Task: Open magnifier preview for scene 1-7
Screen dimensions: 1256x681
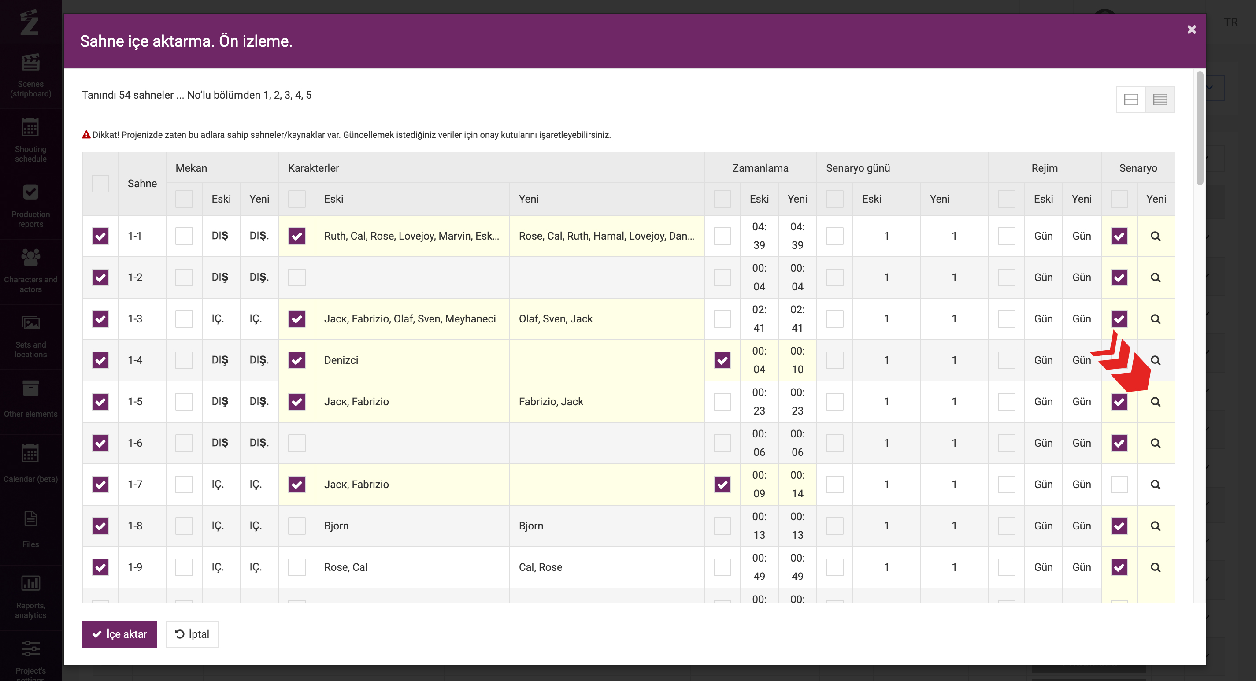Action: click(1155, 485)
